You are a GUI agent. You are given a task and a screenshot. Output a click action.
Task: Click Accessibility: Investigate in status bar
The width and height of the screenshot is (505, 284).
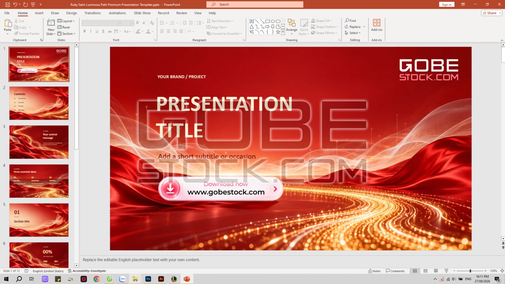click(87, 271)
